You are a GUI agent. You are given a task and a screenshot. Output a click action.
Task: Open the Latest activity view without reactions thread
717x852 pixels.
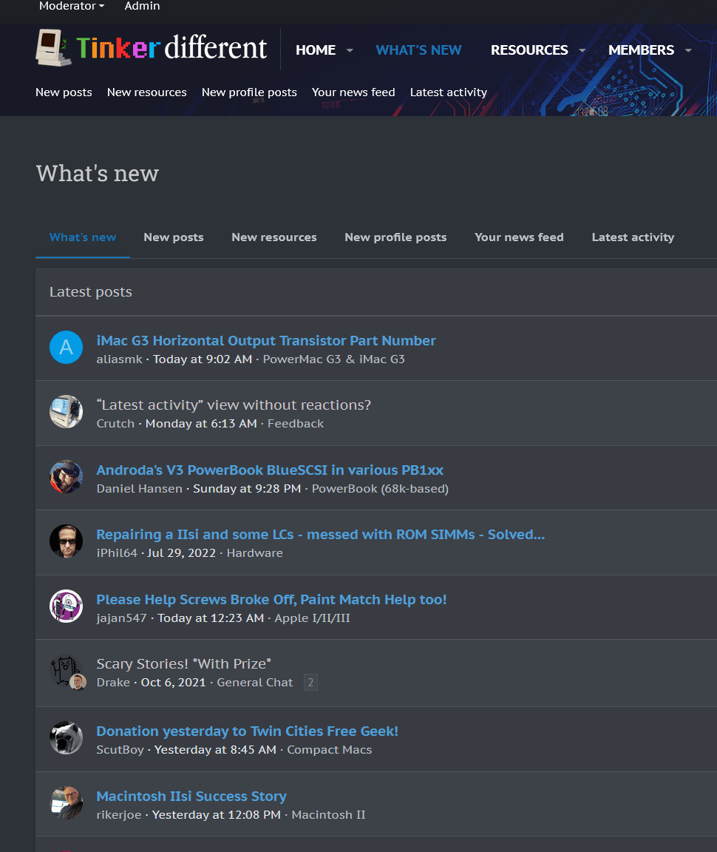click(234, 405)
